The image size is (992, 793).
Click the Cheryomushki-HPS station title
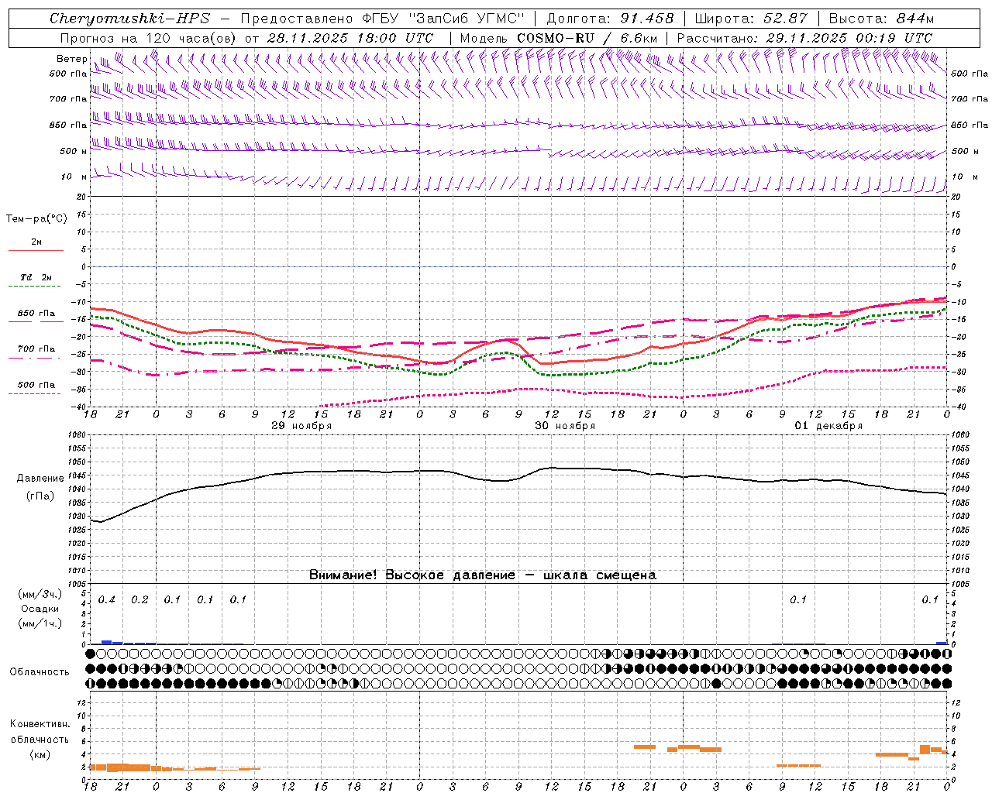click(x=130, y=19)
